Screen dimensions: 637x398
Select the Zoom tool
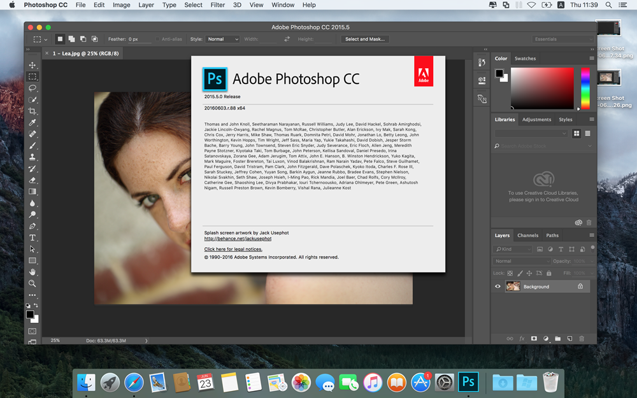32,283
